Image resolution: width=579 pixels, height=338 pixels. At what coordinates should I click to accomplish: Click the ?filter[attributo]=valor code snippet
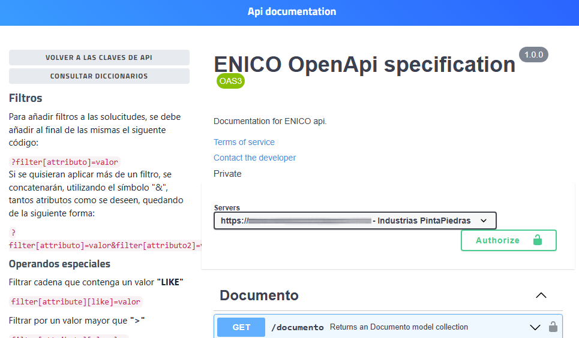[65, 162]
